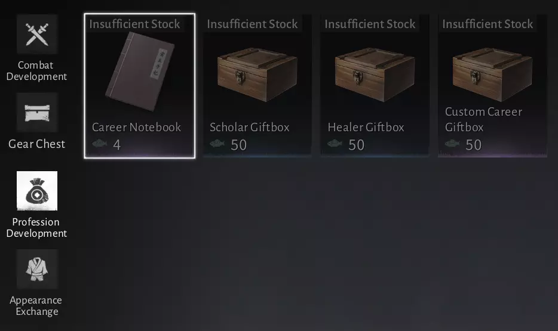Select the Profession Development text label

[x=36, y=227]
